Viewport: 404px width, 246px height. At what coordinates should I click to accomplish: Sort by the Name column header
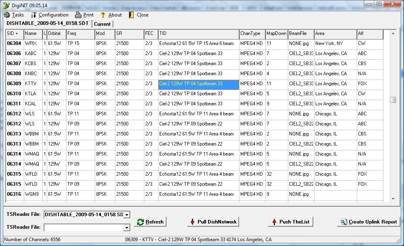point(33,34)
